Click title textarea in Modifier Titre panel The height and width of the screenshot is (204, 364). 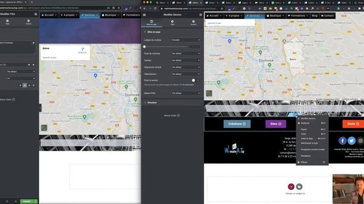pos(18,47)
